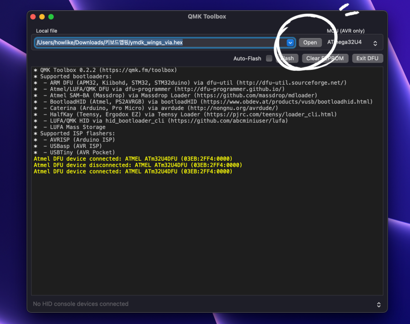The image size is (410, 324).
Task: Zoom the window with the green button
Action: click(51, 17)
